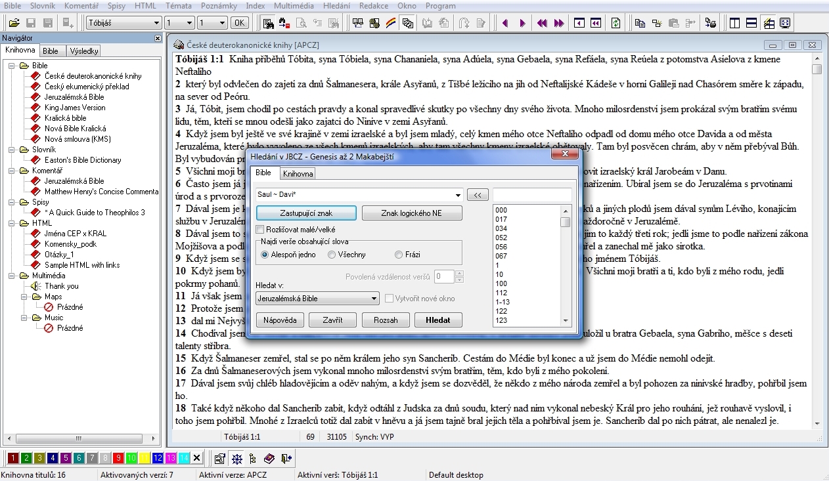Image resolution: width=829 pixels, height=481 pixels.
Task: Click the yellow tiled layout toolbar icon
Action: (769, 23)
